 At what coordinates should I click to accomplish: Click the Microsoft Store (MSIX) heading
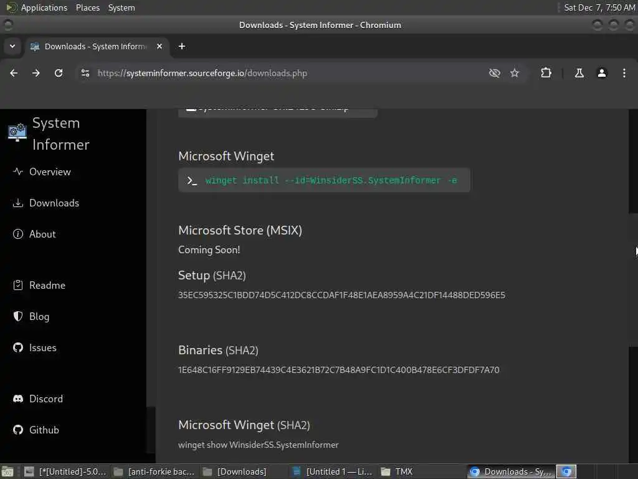[x=240, y=231]
